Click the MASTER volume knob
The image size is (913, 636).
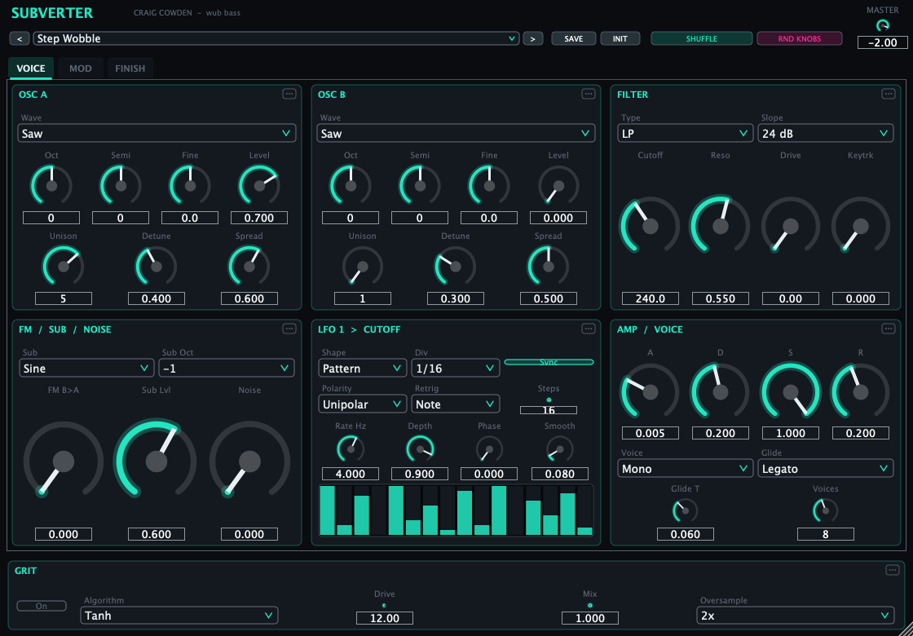883,25
